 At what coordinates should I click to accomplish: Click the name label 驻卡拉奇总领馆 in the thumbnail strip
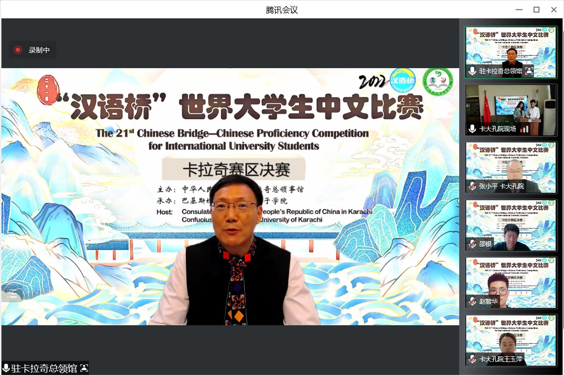(501, 71)
